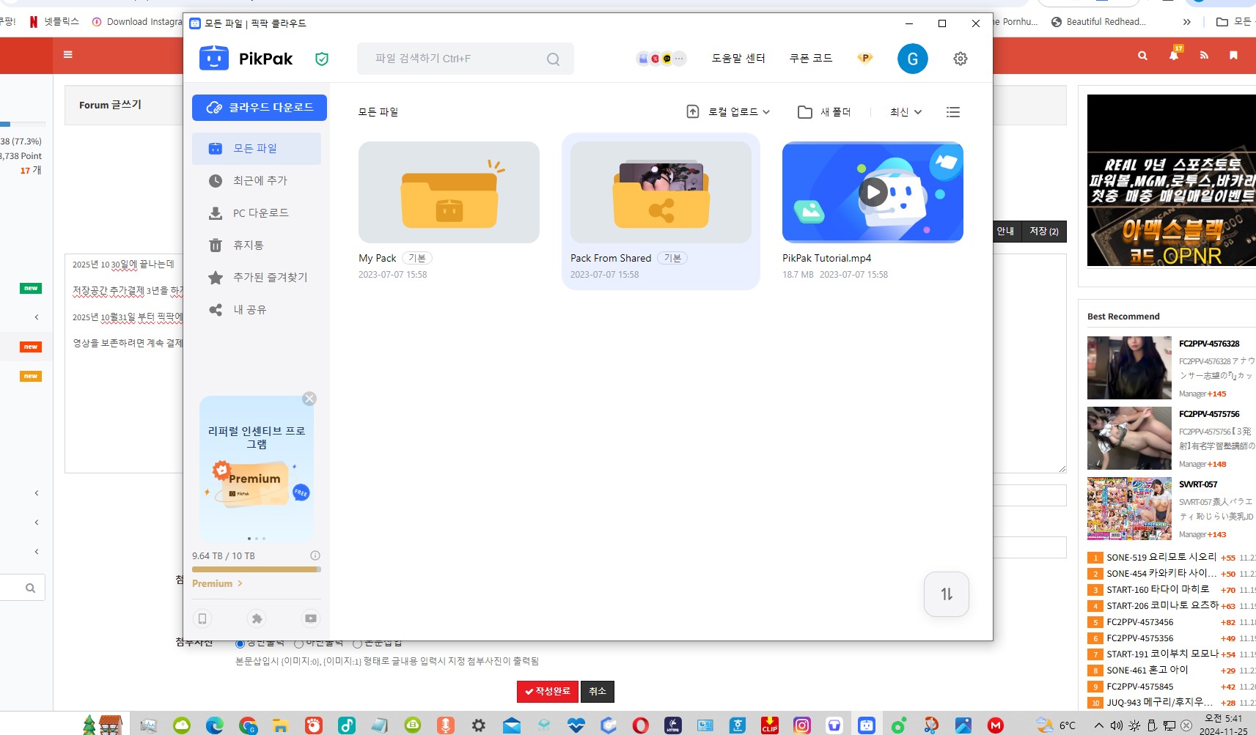This screenshot has height=735, width=1256.
Task: Show storage info icon beside 9.64 TB
Action: (315, 555)
